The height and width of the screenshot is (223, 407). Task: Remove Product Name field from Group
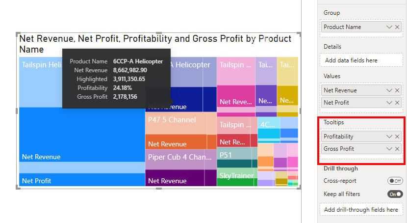tap(397, 27)
